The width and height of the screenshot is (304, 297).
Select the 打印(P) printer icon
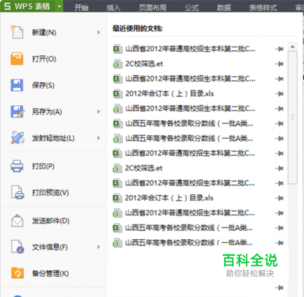[17, 166]
